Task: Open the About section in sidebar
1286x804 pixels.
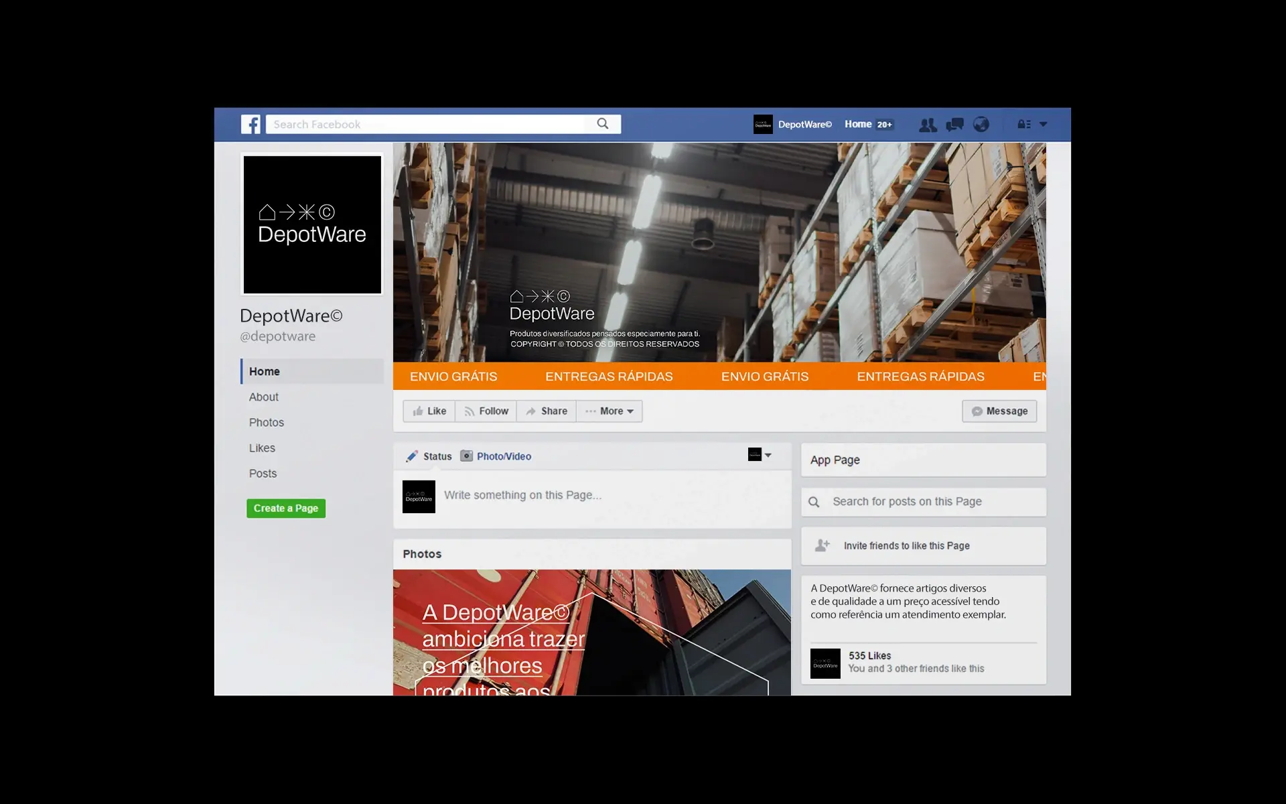Action: point(264,397)
